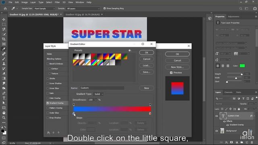Click the delete layer trash icon
This screenshot has height=145, width=258.
click(x=252, y=142)
